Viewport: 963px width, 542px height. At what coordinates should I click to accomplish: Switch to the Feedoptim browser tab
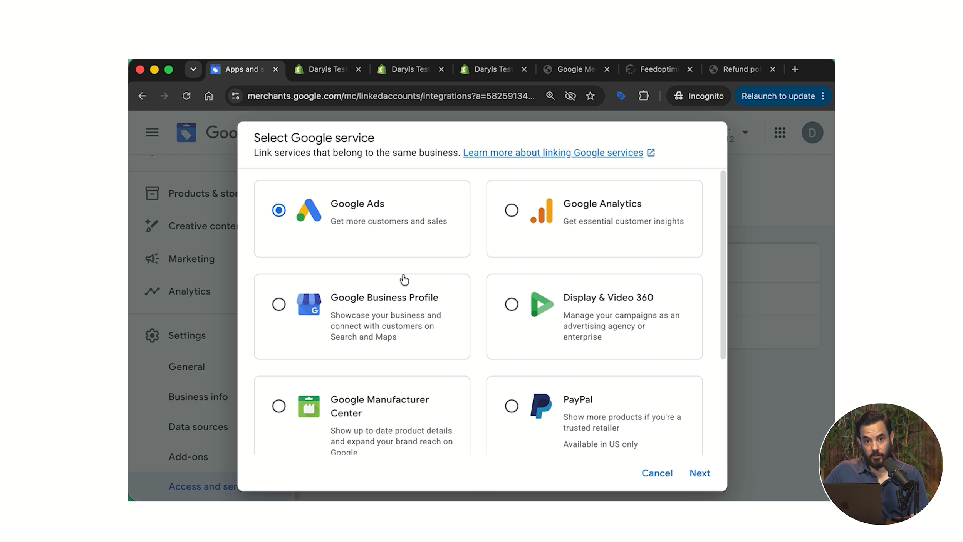pos(659,69)
